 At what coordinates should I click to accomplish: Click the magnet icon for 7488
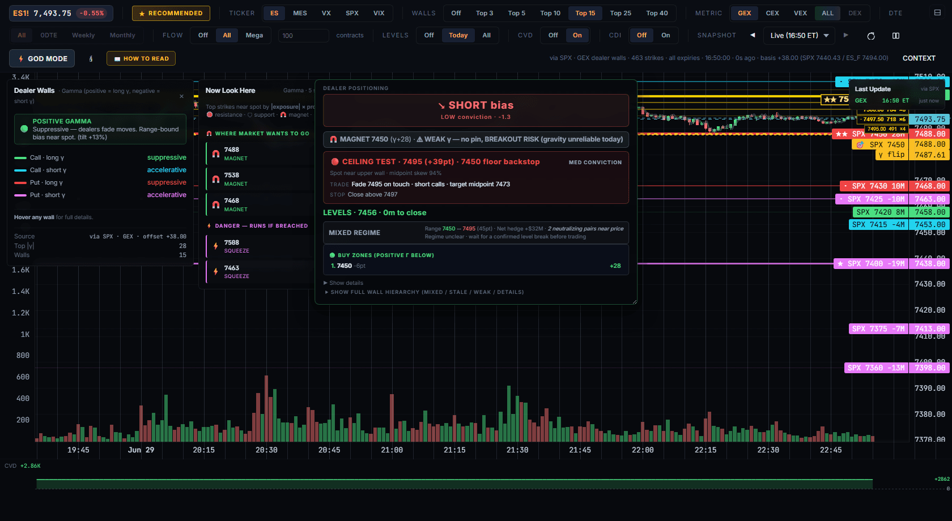[216, 153]
